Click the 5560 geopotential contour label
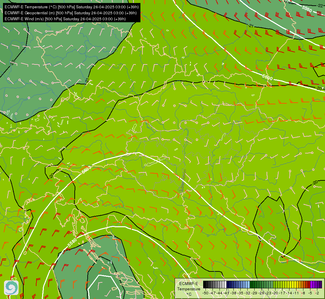Viewport: 325px width, 299px height. [307, 9]
